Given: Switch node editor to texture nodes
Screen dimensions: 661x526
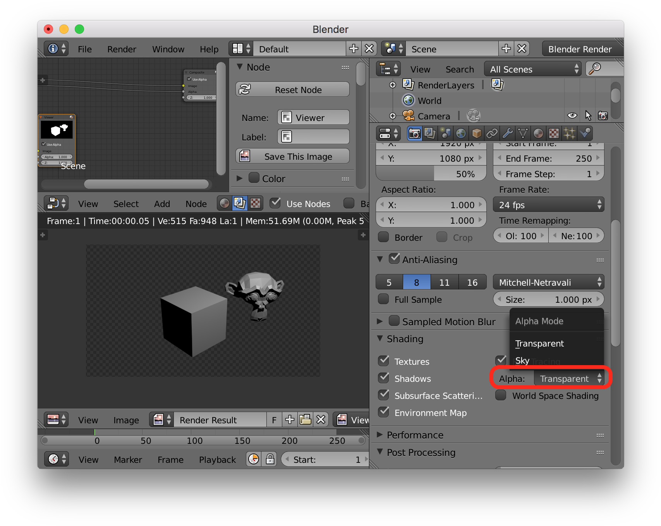Looking at the screenshot, I should point(256,202).
